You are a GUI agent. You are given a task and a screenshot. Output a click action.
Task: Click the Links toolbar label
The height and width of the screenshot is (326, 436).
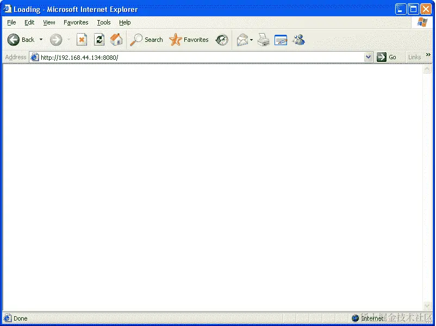pyautogui.click(x=414, y=57)
